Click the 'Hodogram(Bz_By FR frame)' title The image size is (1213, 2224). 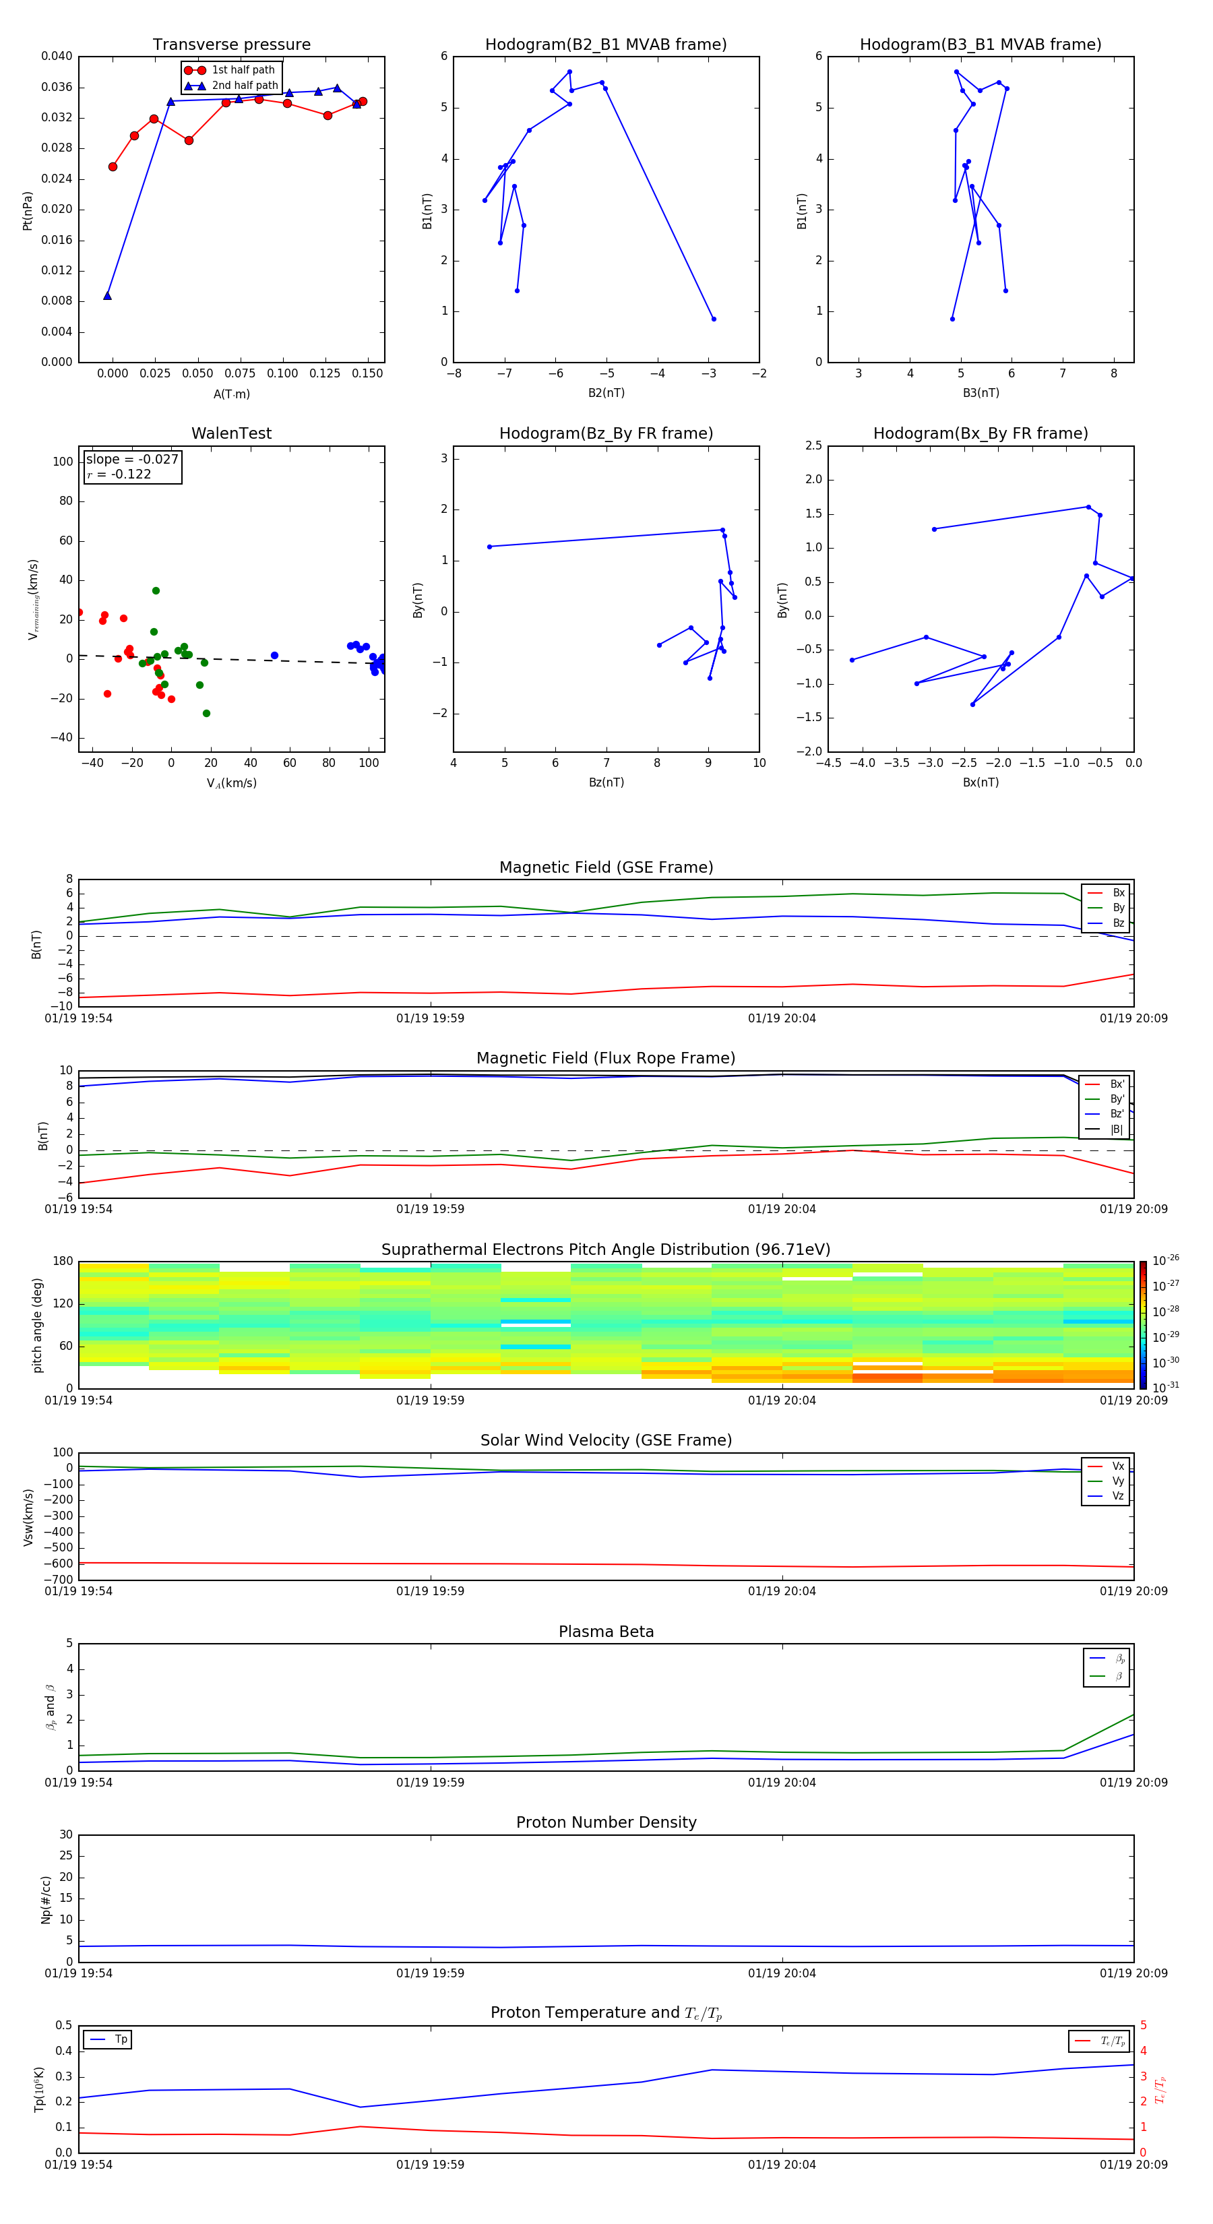pos(606,433)
